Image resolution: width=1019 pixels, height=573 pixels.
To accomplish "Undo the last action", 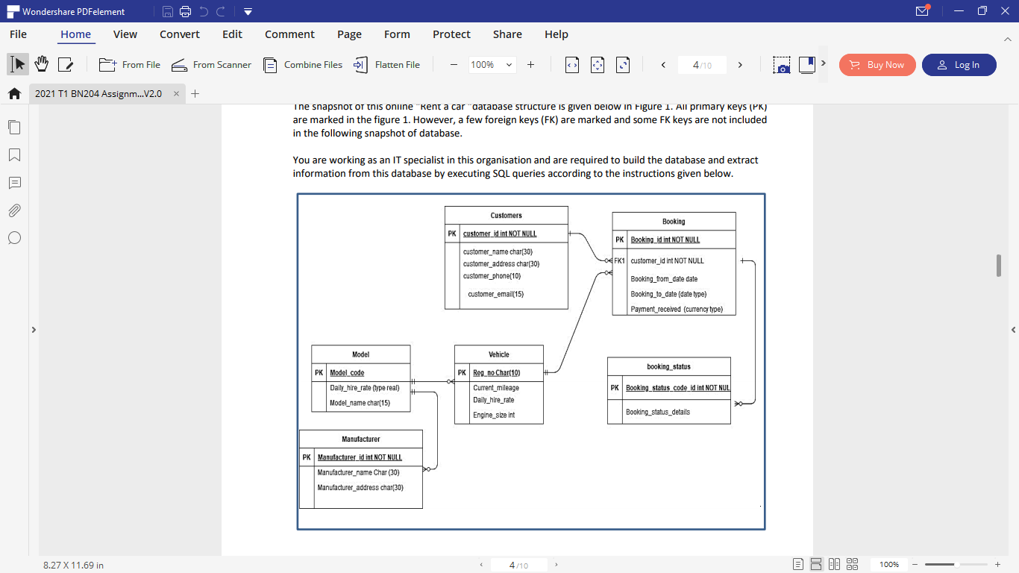I will click(204, 12).
